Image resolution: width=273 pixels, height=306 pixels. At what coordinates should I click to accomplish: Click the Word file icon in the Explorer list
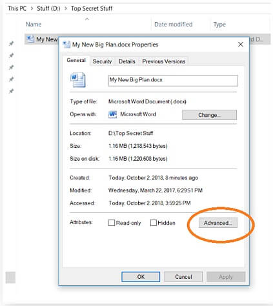click(30, 39)
